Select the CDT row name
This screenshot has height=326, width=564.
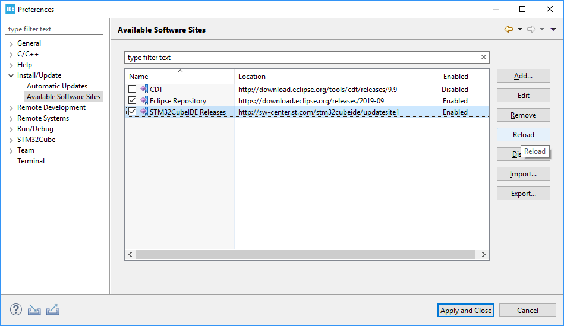tap(156, 89)
